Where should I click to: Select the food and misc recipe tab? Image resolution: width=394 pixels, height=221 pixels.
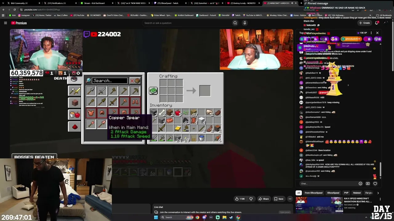click(x=74, y=114)
